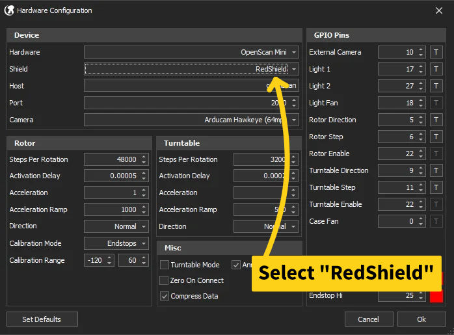Click the red Endstop Hi color indicator
The width and height of the screenshot is (454, 335).
click(x=436, y=296)
